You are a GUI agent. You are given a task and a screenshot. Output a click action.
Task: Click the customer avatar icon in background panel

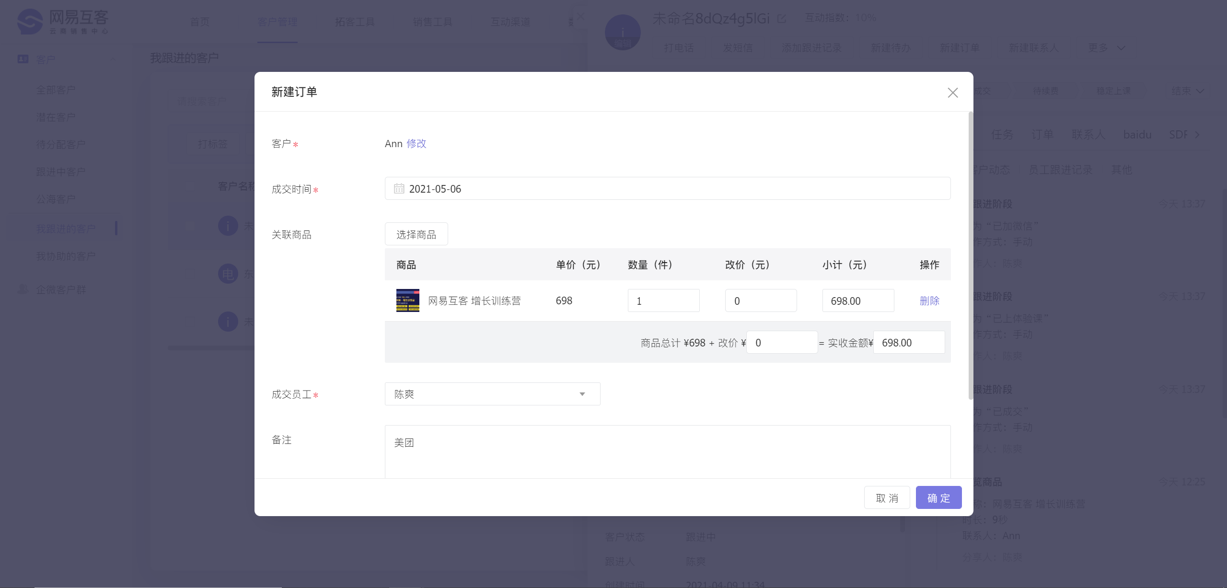click(623, 32)
